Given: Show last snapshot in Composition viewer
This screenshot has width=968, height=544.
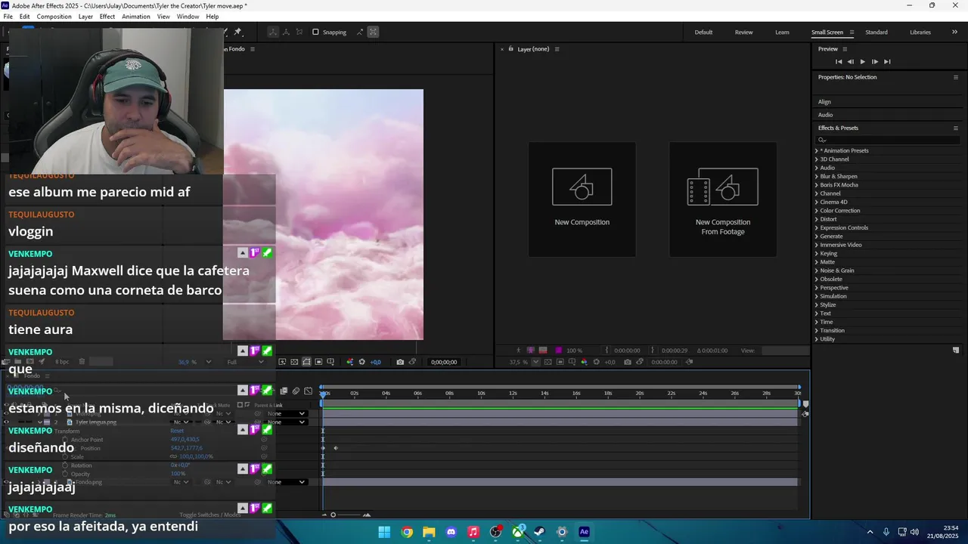Looking at the screenshot, I should click(412, 362).
